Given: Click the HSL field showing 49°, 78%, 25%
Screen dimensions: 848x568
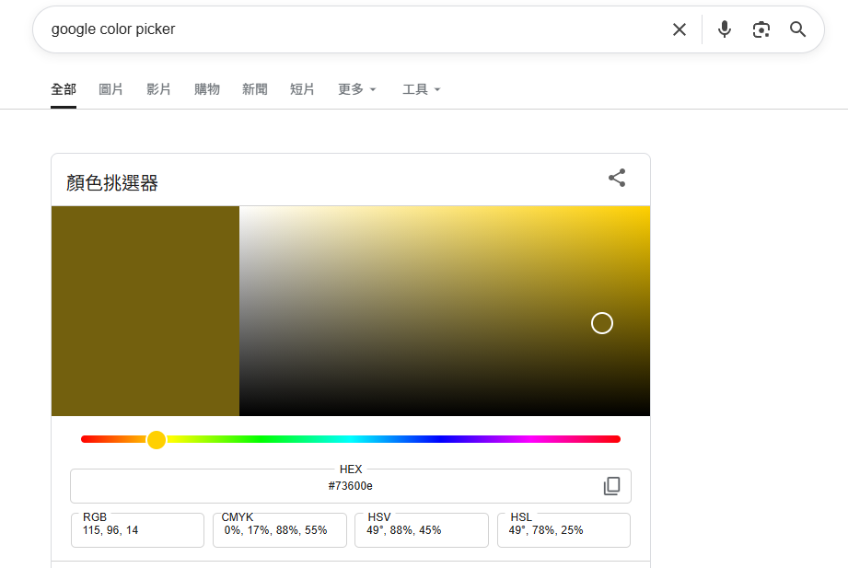Looking at the screenshot, I should (563, 530).
